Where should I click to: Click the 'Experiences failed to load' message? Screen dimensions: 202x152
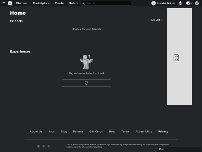point(86,73)
